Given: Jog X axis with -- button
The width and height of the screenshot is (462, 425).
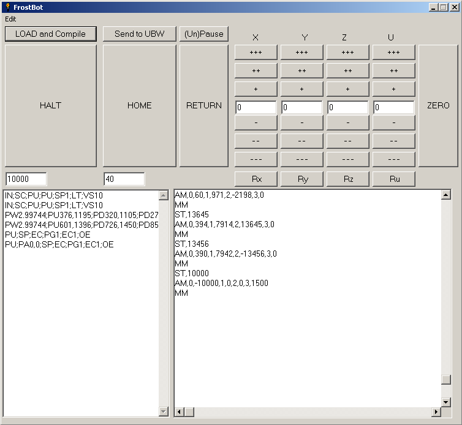Looking at the screenshot, I should [x=256, y=141].
